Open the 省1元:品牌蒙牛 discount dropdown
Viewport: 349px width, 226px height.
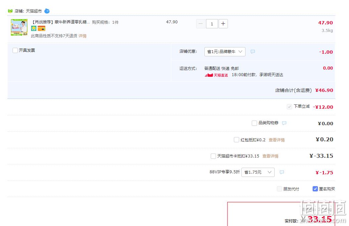225,52
